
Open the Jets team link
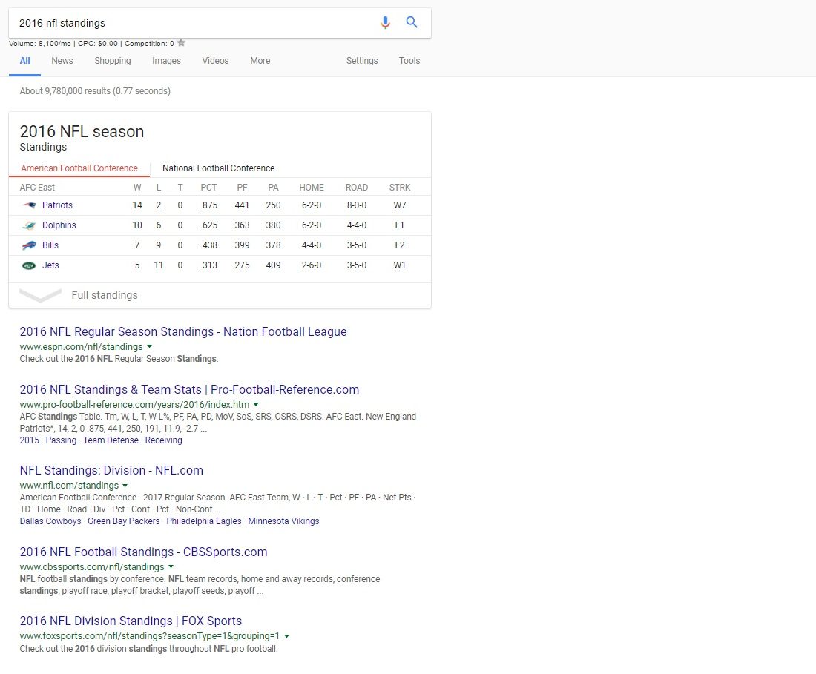click(x=50, y=265)
